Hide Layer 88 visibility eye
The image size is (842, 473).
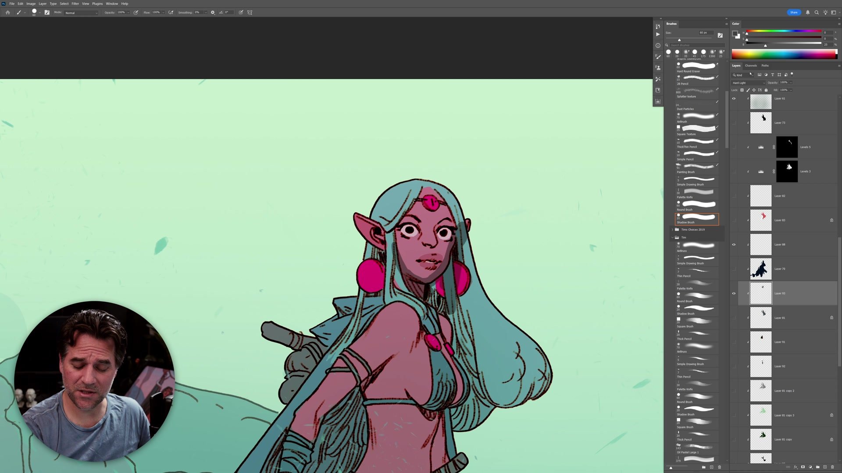pyautogui.click(x=734, y=245)
